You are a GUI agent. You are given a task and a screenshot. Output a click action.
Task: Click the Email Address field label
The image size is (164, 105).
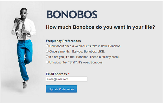point(56,74)
